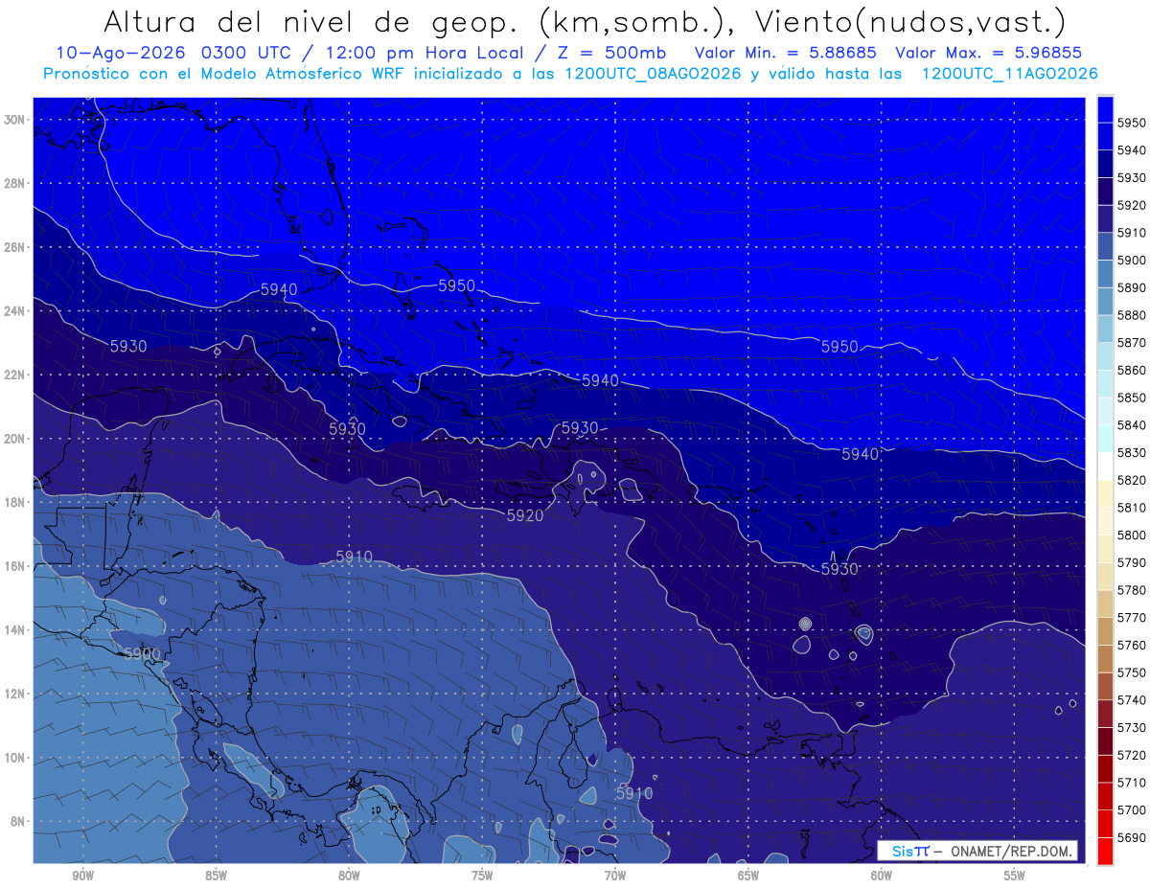Pick the light blue legend swatch between 5870 and 5880
The width and height of the screenshot is (1150, 888).
[1105, 329]
